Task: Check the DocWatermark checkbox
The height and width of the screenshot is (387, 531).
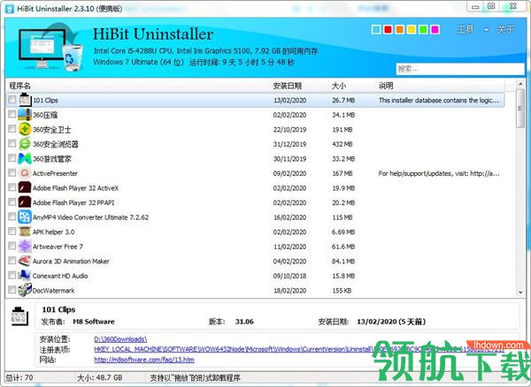Action: (x=12, y=290)
